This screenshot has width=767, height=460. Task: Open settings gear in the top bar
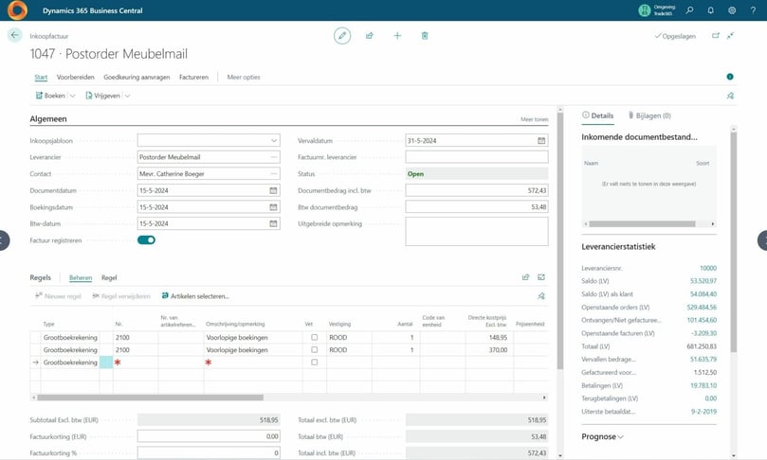pos(732,10)
